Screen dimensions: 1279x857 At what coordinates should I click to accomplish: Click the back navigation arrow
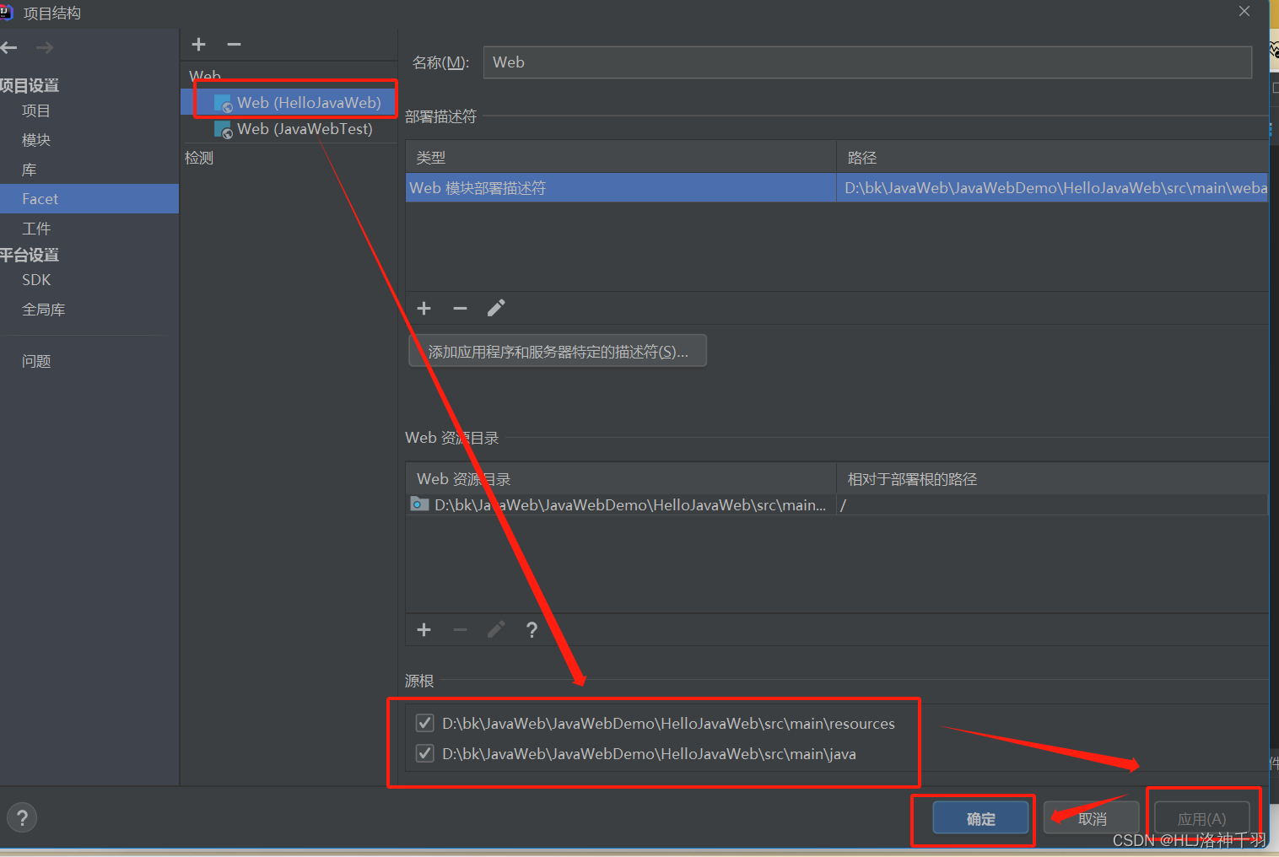(9, 48)
